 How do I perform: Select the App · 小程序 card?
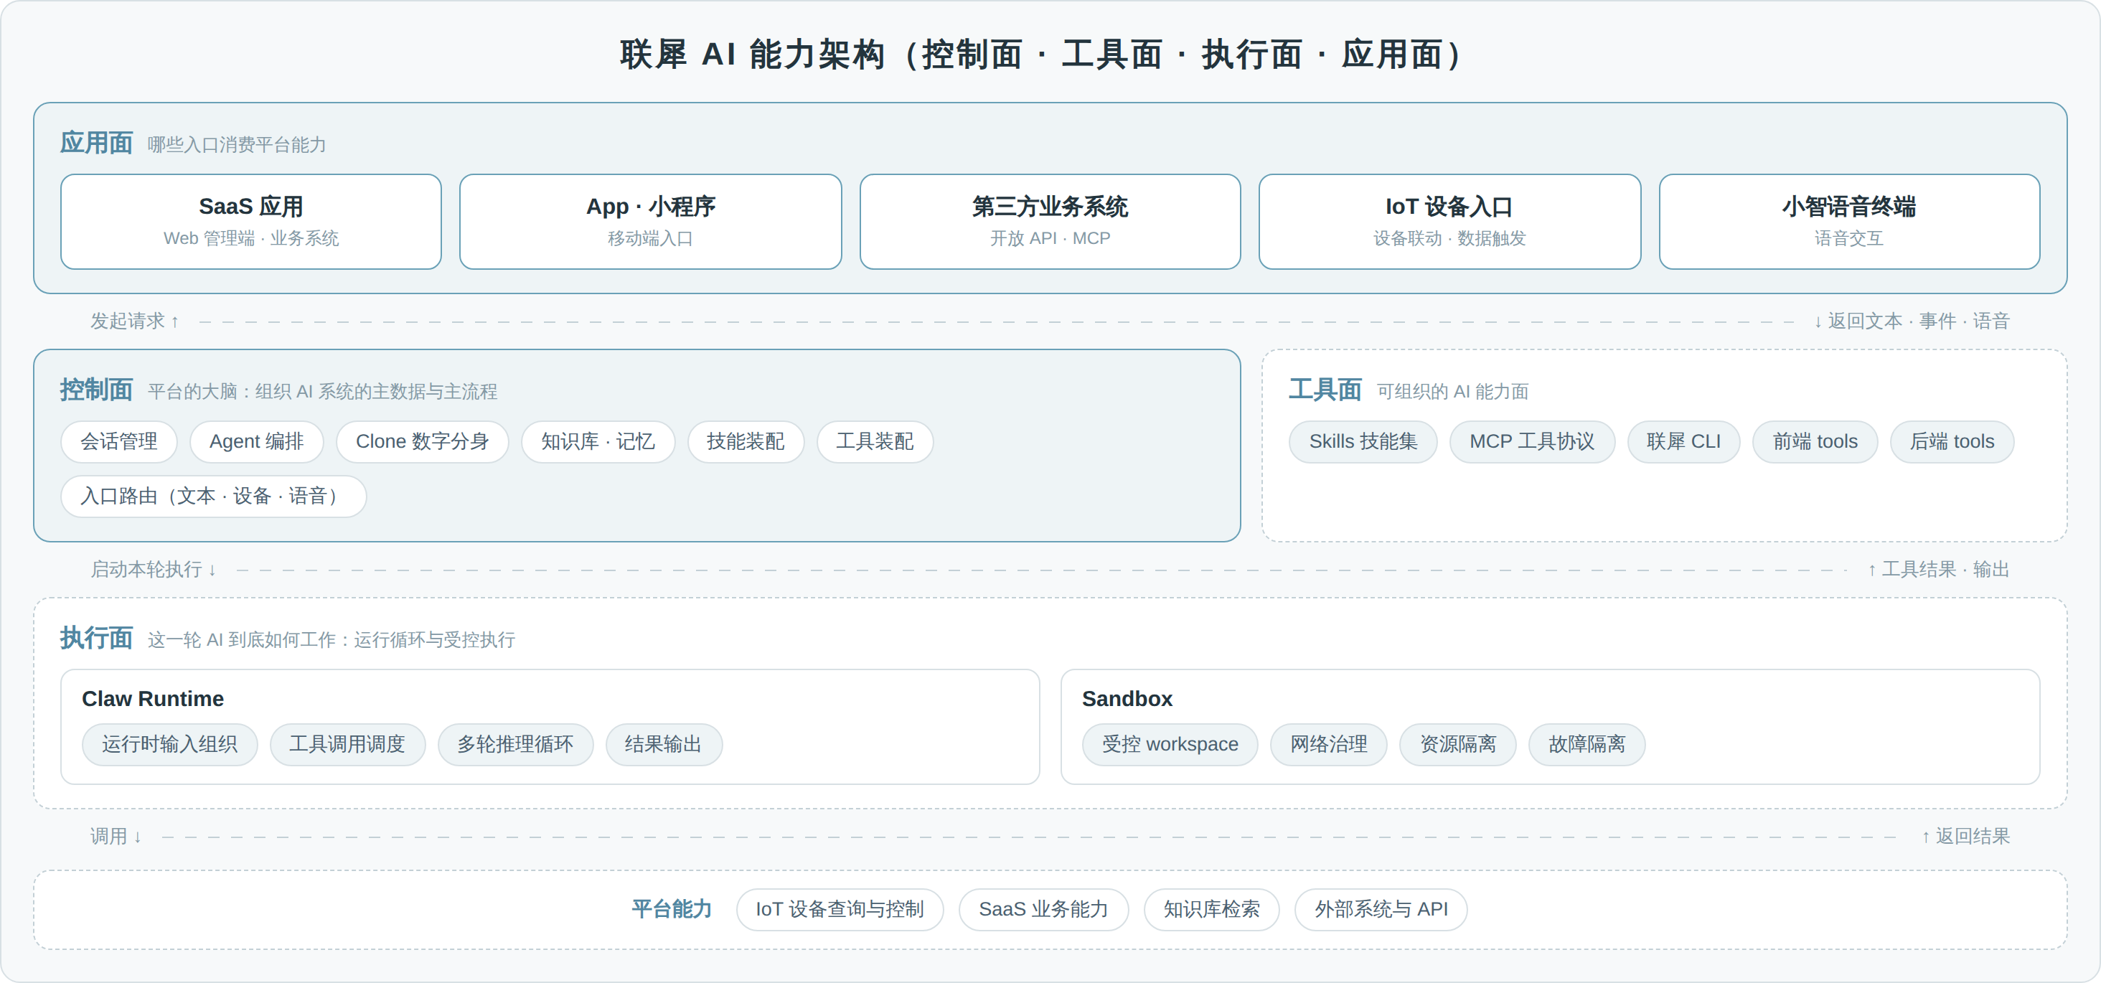(x=650, y=221)
